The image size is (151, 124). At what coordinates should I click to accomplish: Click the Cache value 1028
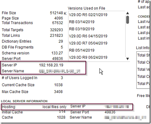click(x=61, y=117)
